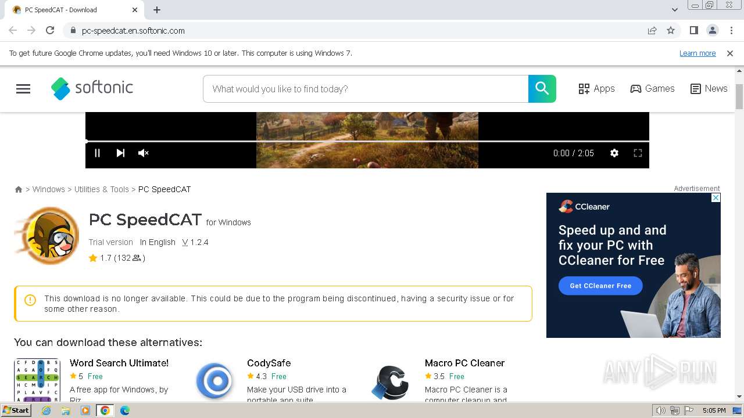Click version V 1.2.4 text

click(195, 242)
